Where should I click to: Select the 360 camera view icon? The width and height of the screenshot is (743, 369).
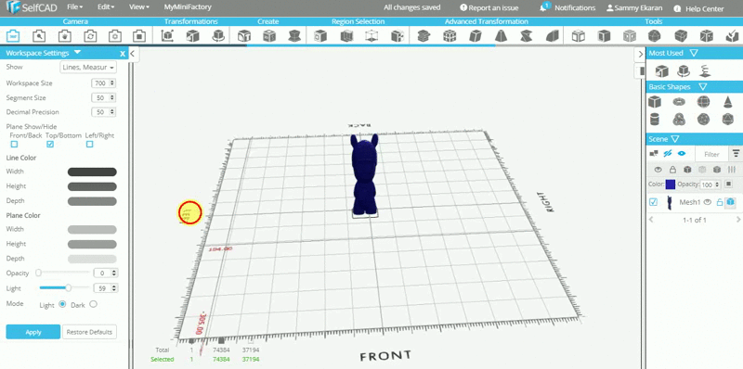(x=14, y=35)
